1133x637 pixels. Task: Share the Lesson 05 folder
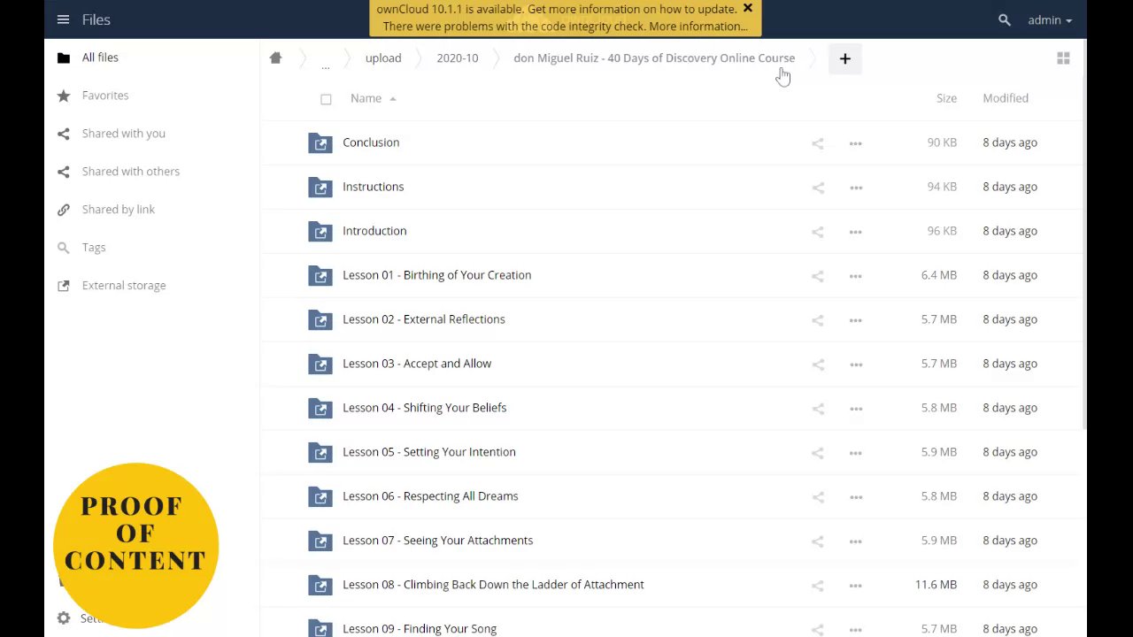pos(818,453)
